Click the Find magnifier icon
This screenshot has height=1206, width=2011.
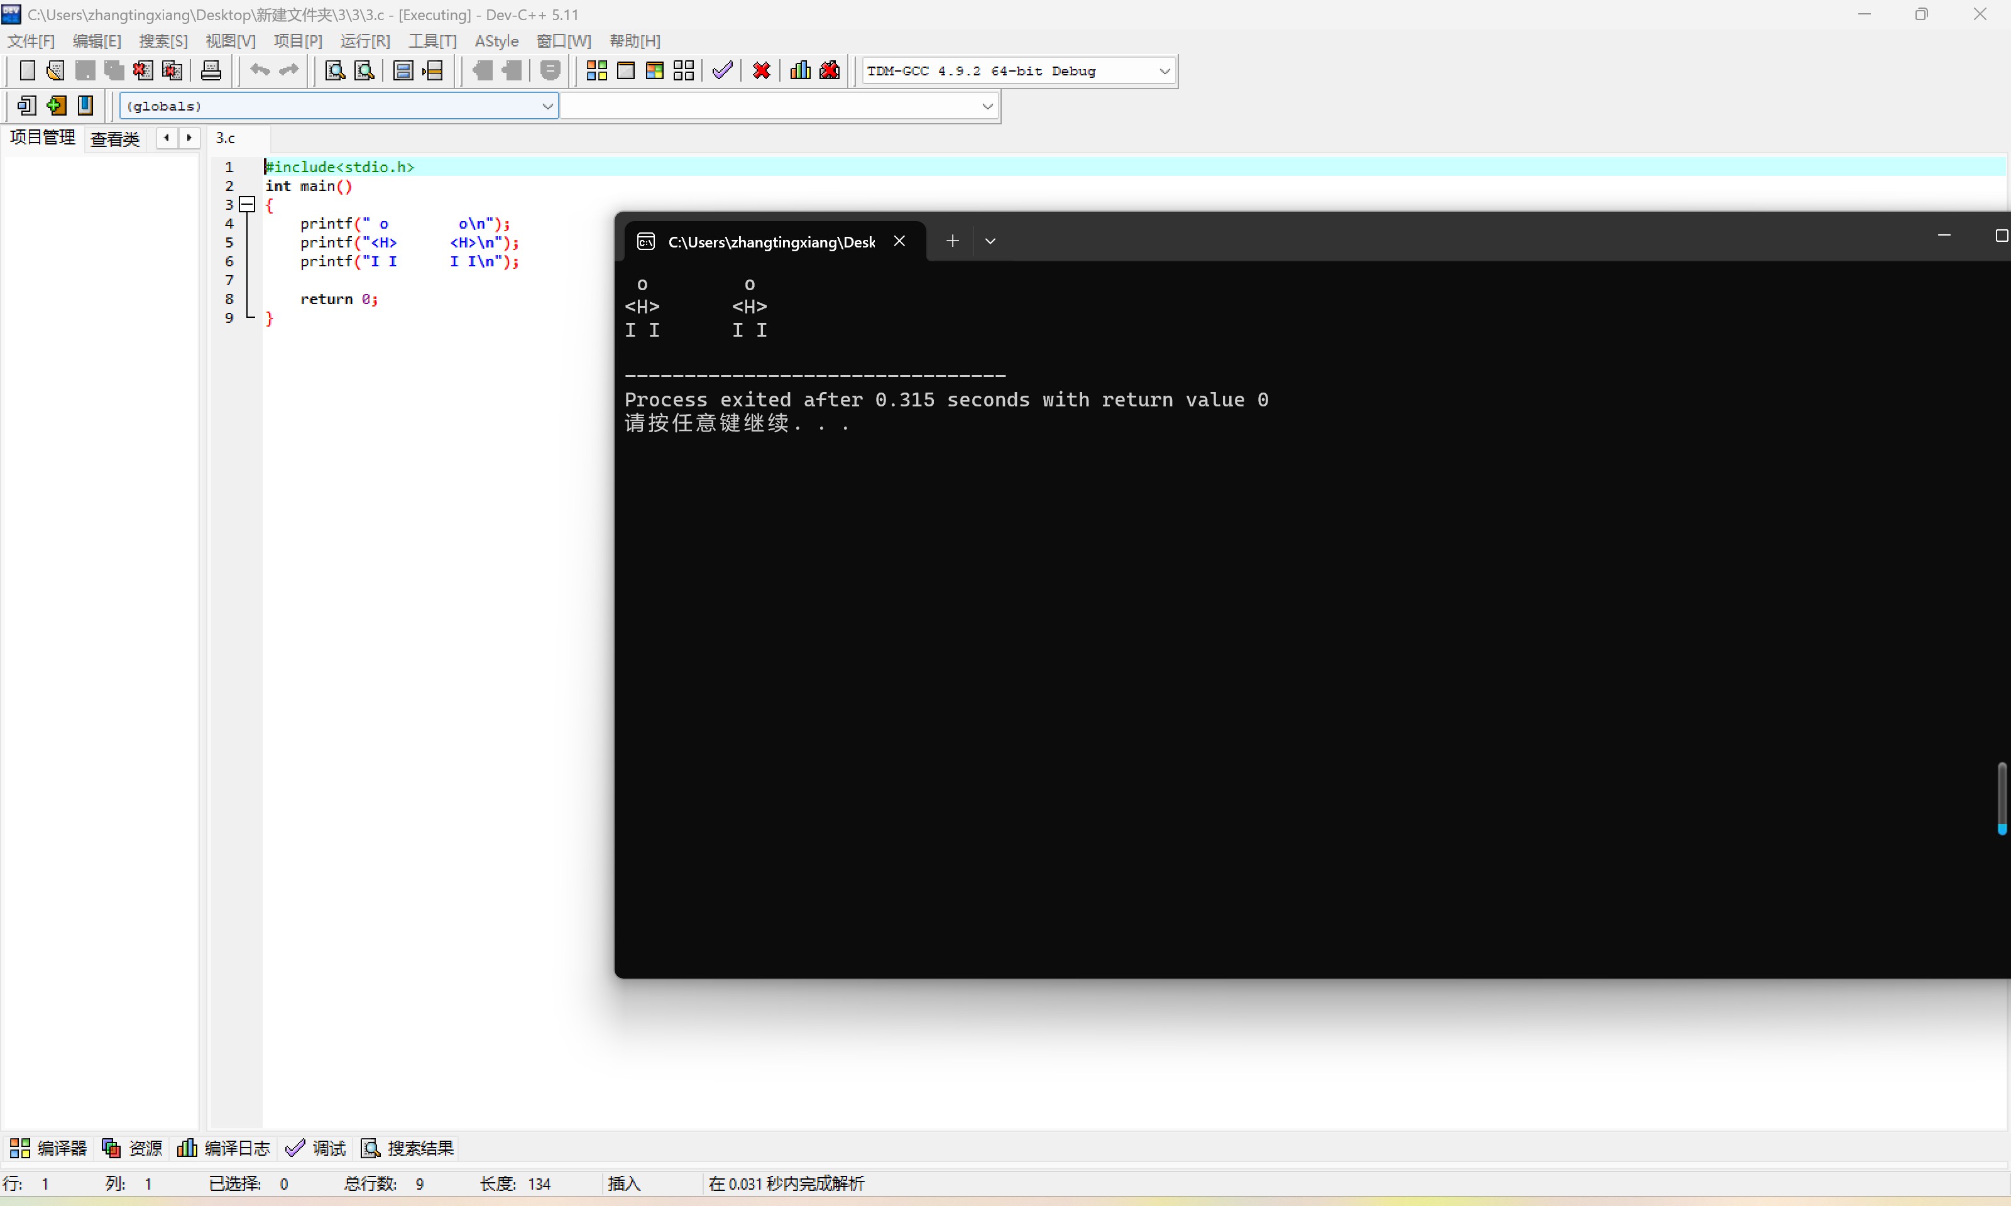click(335, 71)
